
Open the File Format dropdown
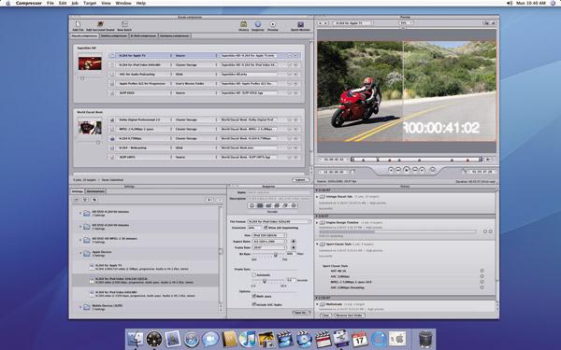pyautogui.click(x=280, y=221)
